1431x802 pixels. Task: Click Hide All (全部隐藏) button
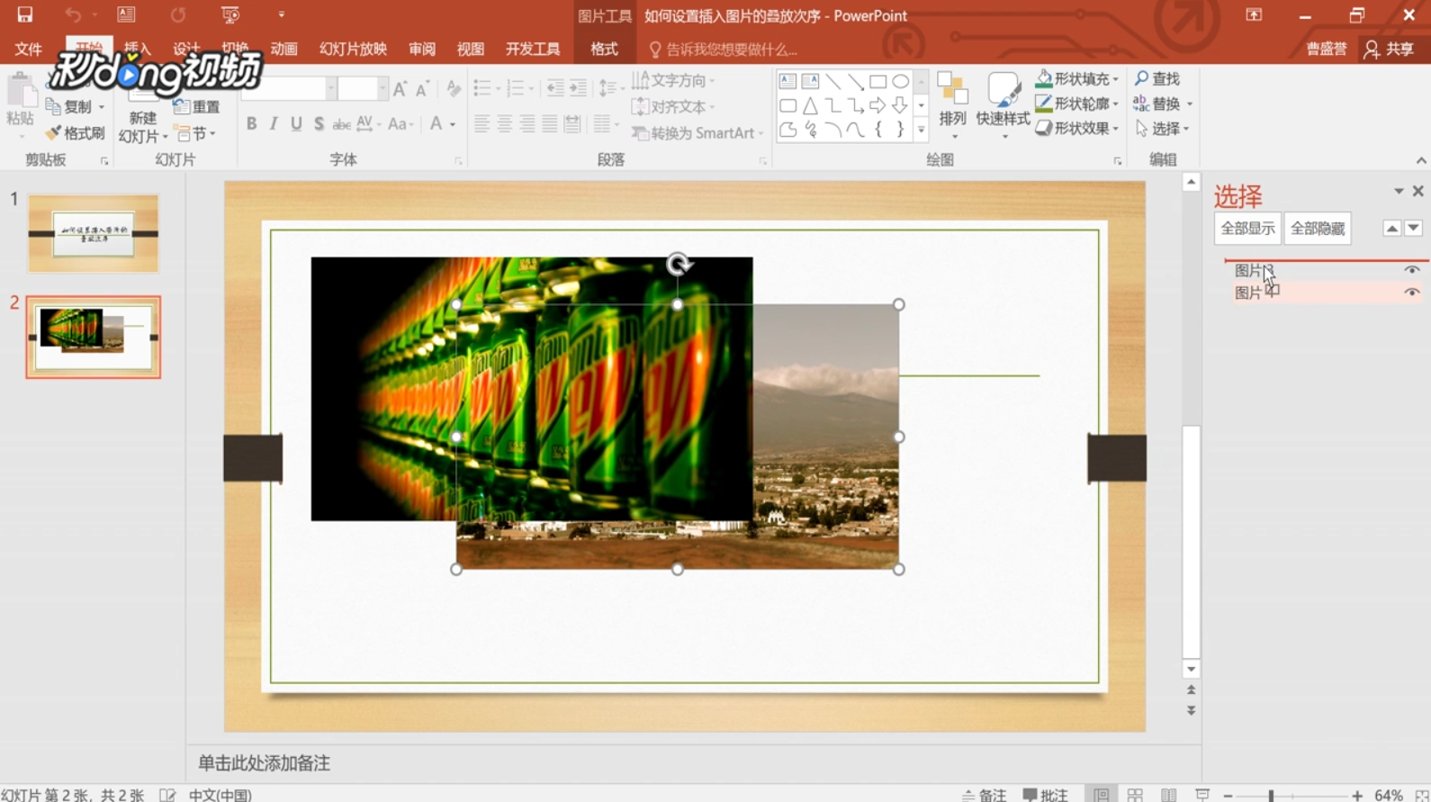(1318, 229)
